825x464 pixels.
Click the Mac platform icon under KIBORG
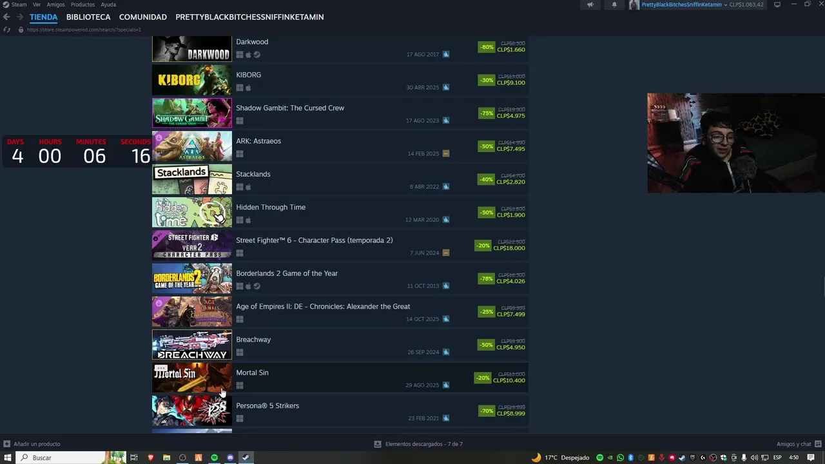click(248, 88)
